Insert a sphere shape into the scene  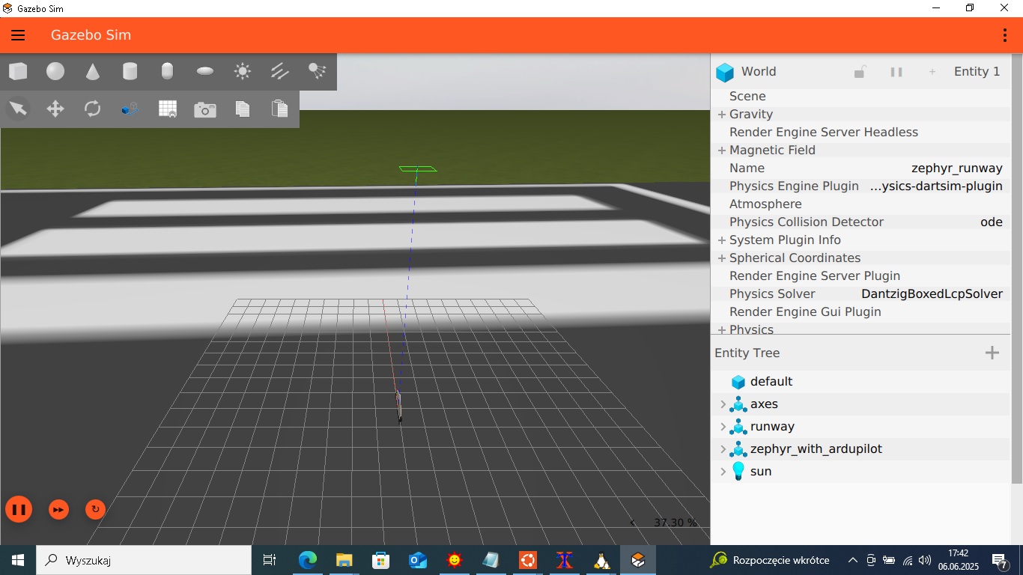click(55, 71)
